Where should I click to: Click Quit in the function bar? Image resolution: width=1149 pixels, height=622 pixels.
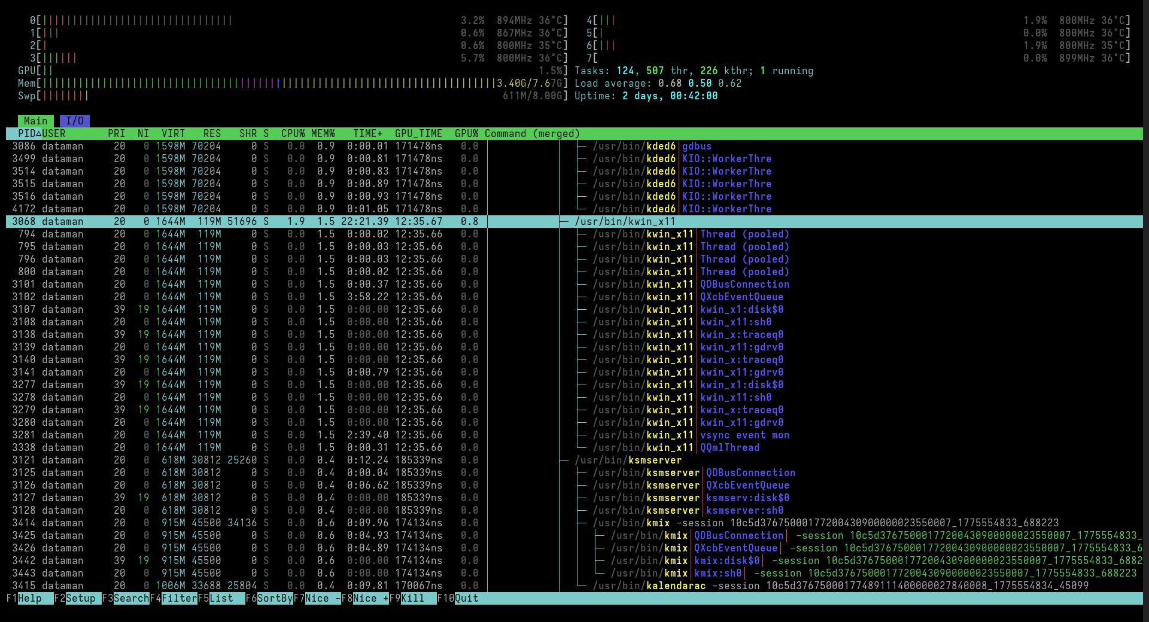point(466,598)
